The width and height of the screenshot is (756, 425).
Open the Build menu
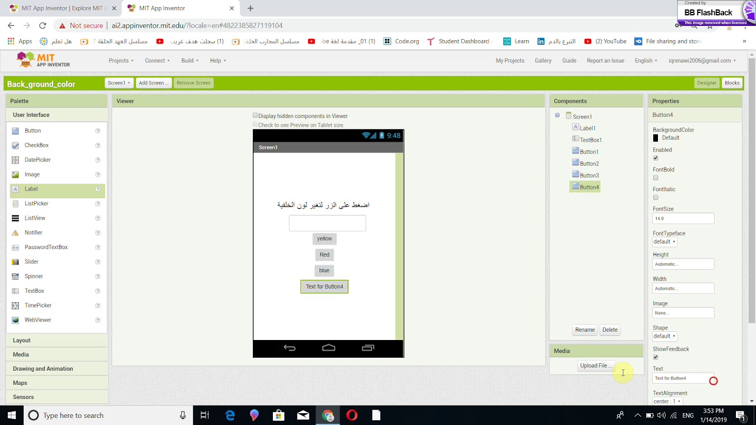190,60
